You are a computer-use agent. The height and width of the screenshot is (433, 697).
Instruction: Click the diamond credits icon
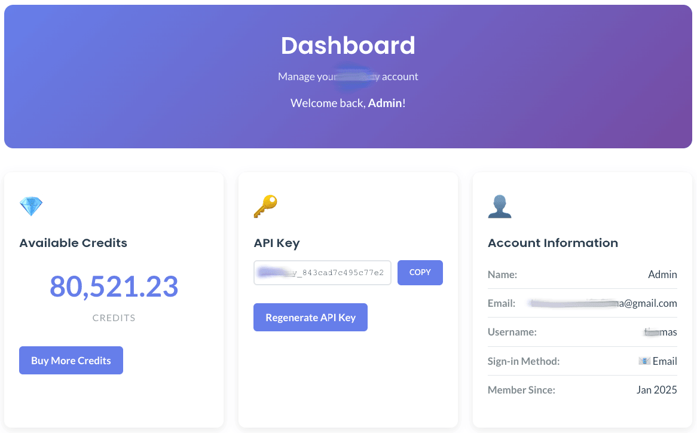[x=31, y=206]
